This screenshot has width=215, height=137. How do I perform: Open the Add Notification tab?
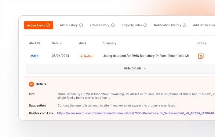tap(204, 25)
